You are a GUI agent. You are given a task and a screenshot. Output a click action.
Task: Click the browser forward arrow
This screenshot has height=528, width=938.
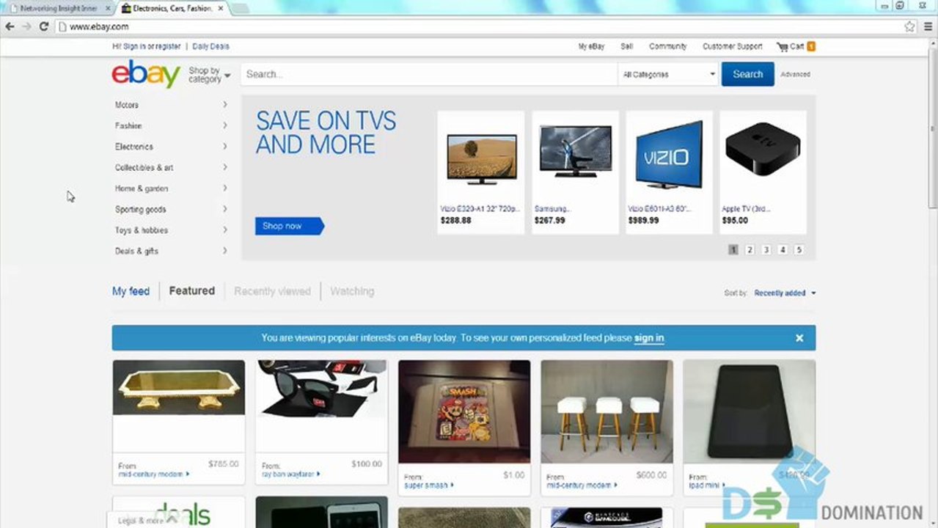(26, 26)
